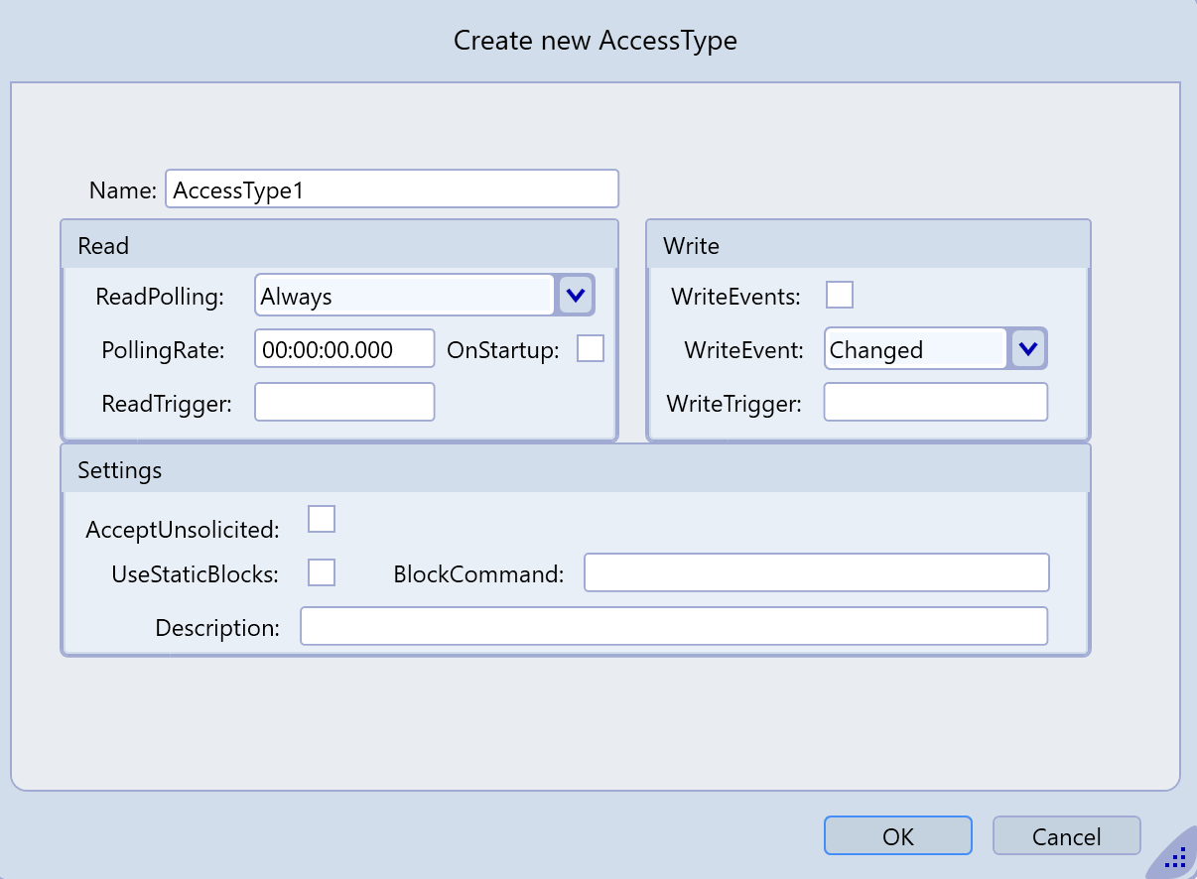
Task: Click into the ReadTrigger input box
Action: pyautogui.click(x=344, y=402)
